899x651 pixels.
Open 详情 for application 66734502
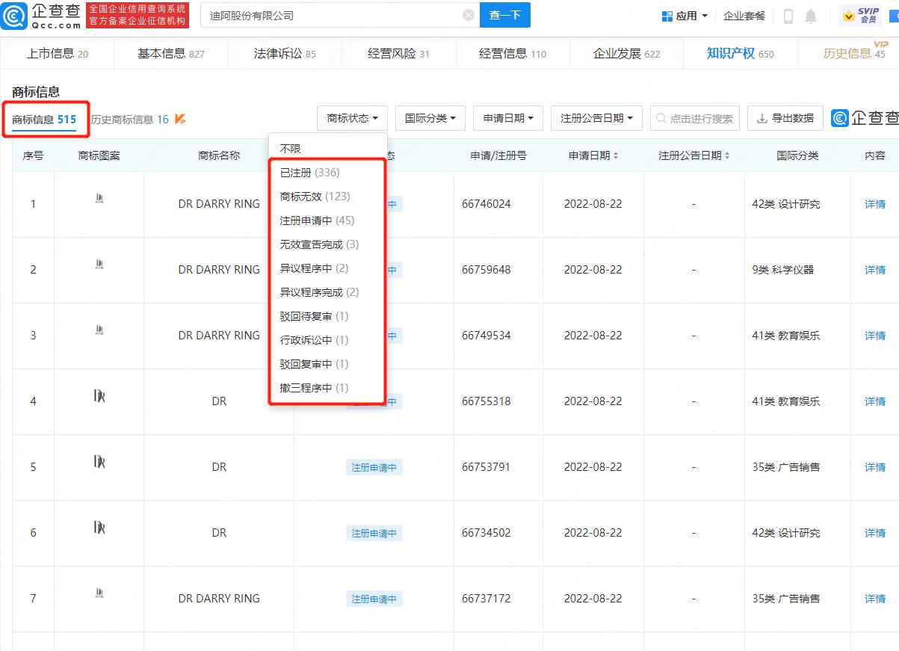tap(875, 533)
